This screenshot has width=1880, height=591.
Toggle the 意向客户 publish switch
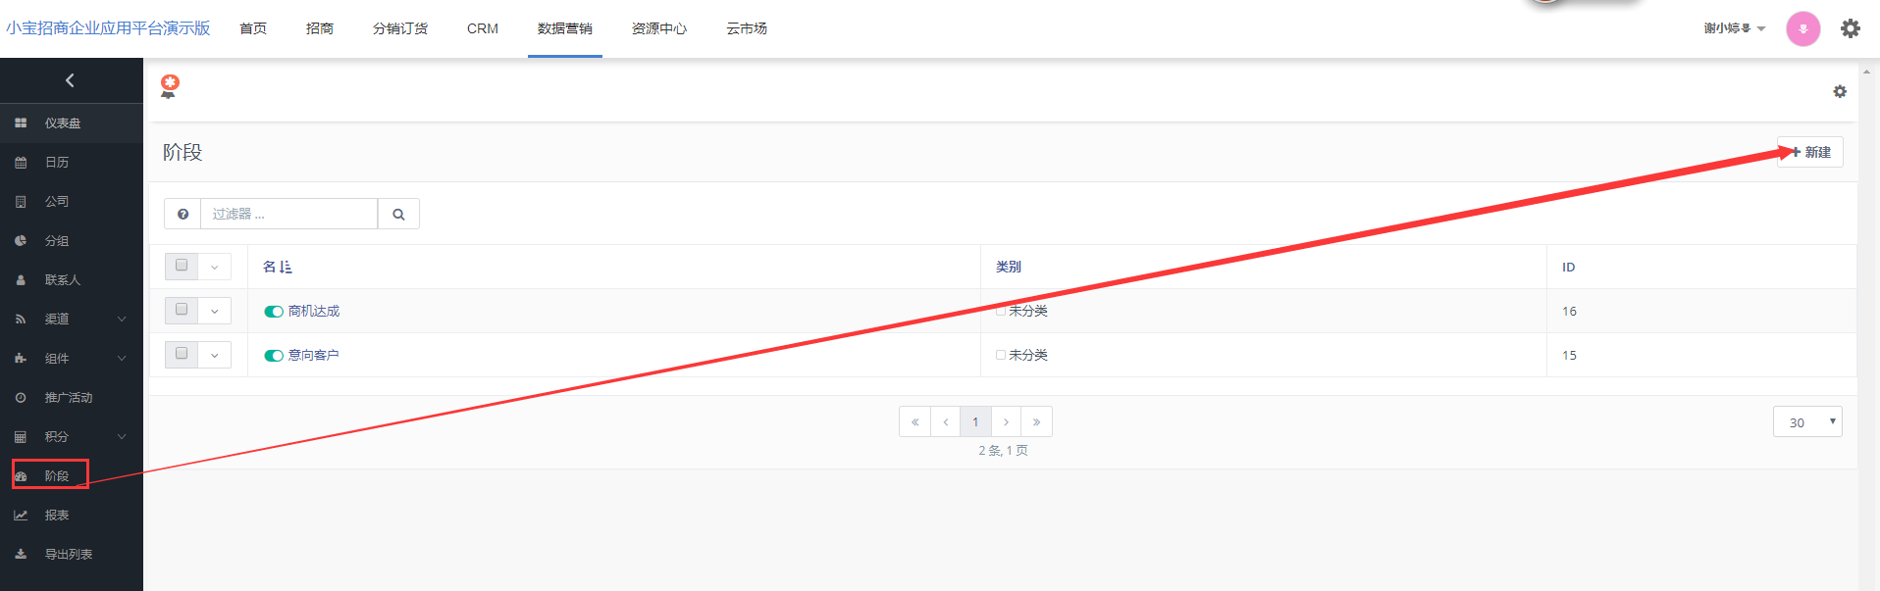point(274,356)
